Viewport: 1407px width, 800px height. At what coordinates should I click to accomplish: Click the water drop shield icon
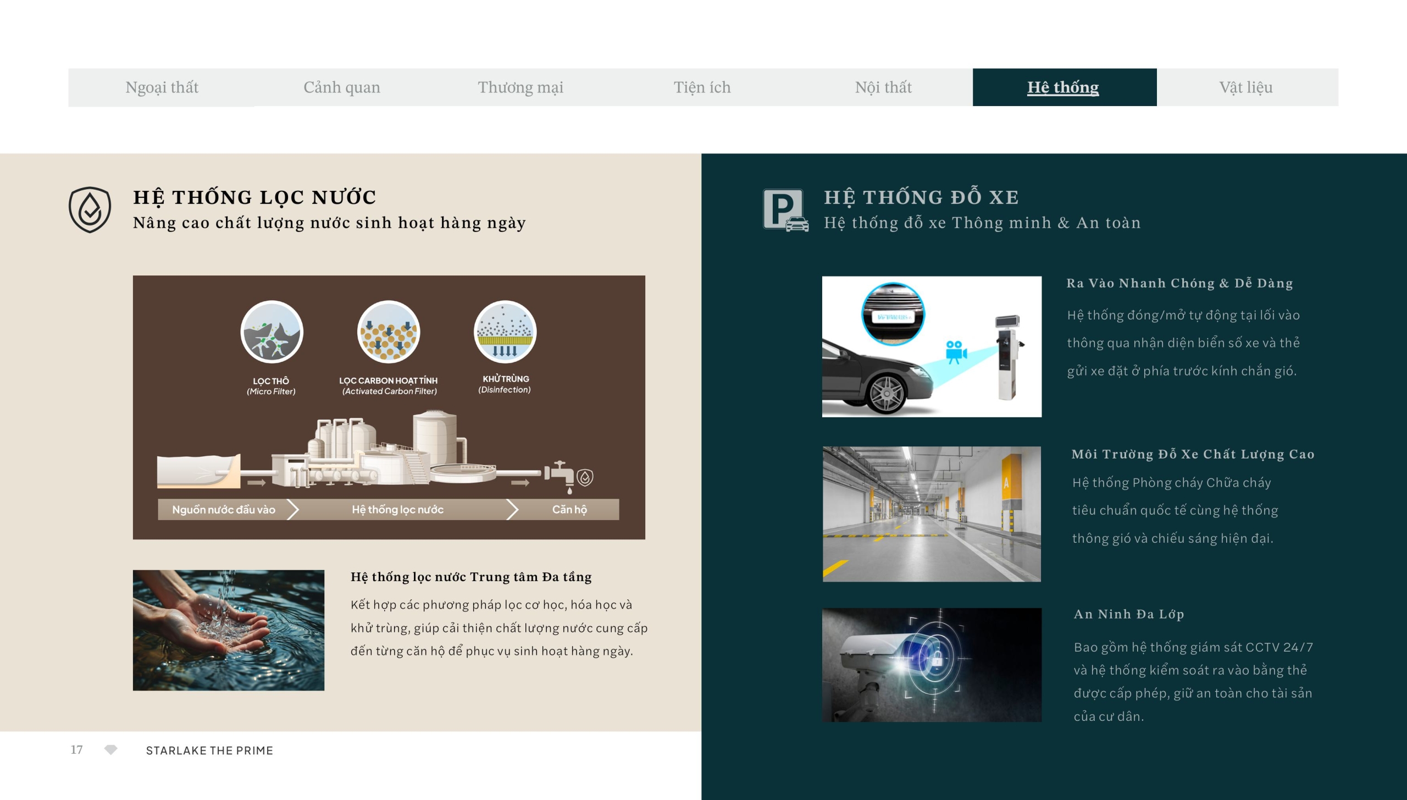point(90,209)
